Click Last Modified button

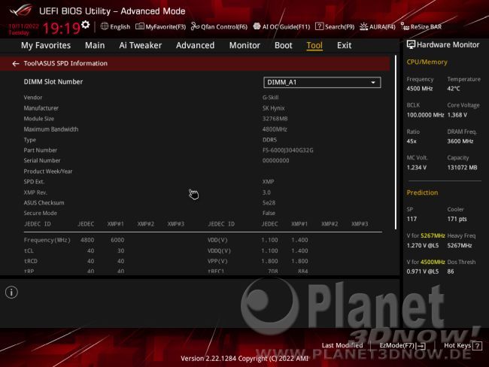(342, 345)
